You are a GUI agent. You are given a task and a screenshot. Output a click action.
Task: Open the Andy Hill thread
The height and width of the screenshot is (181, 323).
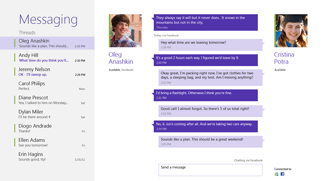coord(47,58)
